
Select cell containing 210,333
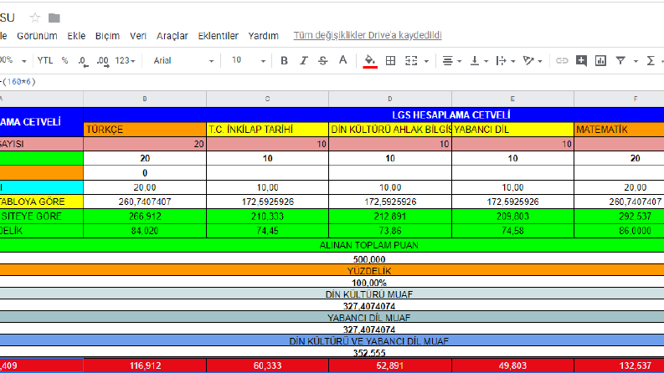[267, 216]
